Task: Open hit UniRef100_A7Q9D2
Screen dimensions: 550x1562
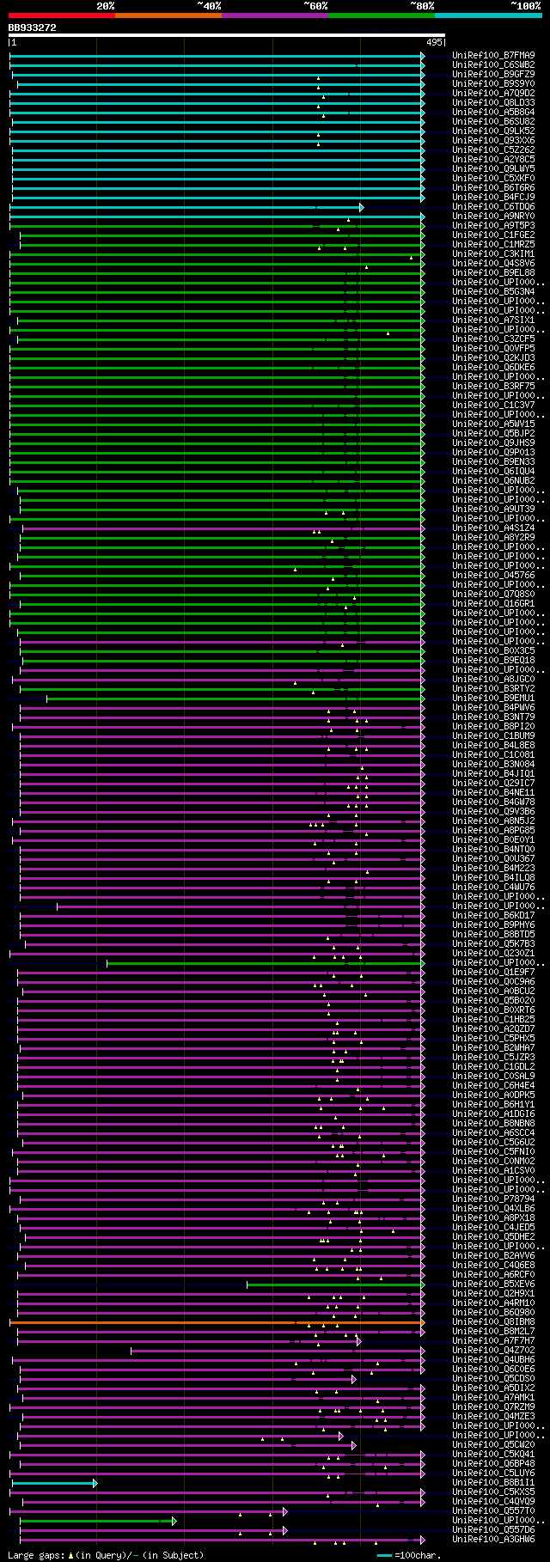Action: pyautogui.click(x=493, y=93)
